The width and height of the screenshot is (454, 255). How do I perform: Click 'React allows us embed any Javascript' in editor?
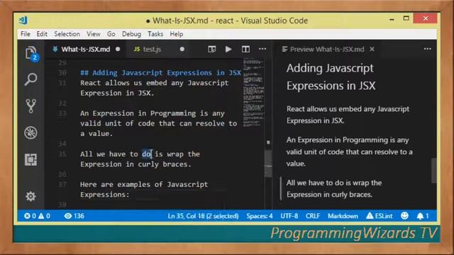pos(155,83)
